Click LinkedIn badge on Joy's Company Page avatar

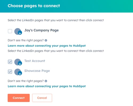(20, 33)
